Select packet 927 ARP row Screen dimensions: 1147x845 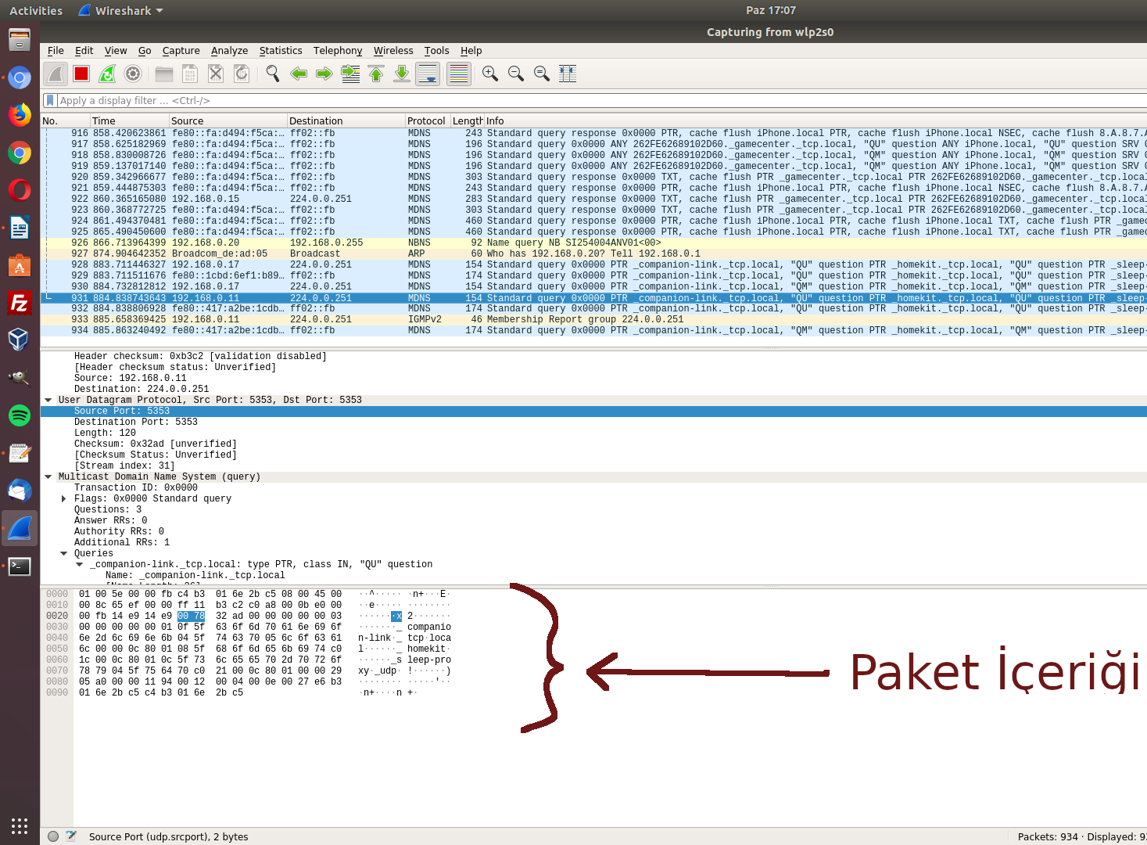593,253
